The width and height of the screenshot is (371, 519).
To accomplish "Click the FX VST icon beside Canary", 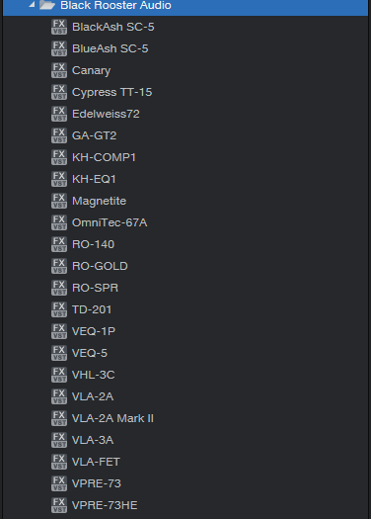I will point(59,70).
